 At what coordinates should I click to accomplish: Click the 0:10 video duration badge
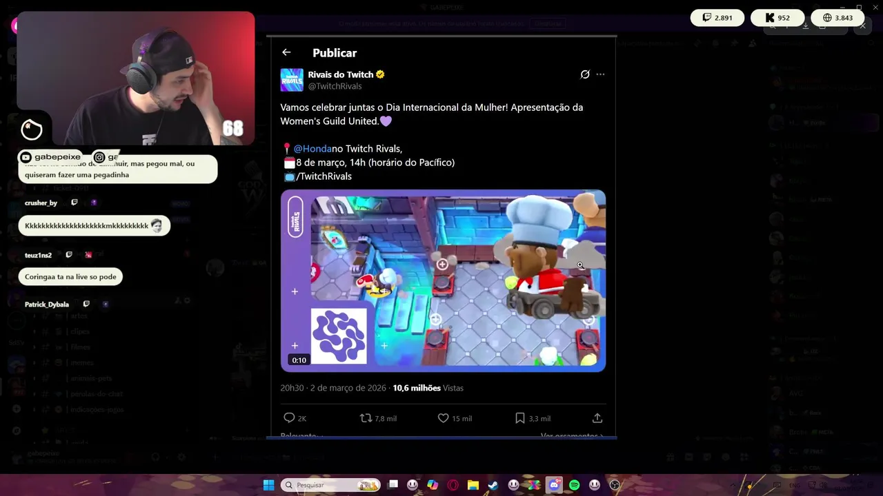(x=299, y=360)
